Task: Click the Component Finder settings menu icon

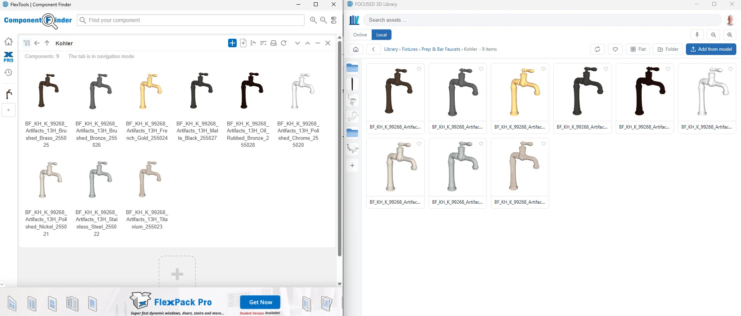Action: point(334,20)
